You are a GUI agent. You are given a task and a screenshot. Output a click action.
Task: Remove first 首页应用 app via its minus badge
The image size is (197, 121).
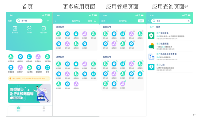(x=108, y=32)
